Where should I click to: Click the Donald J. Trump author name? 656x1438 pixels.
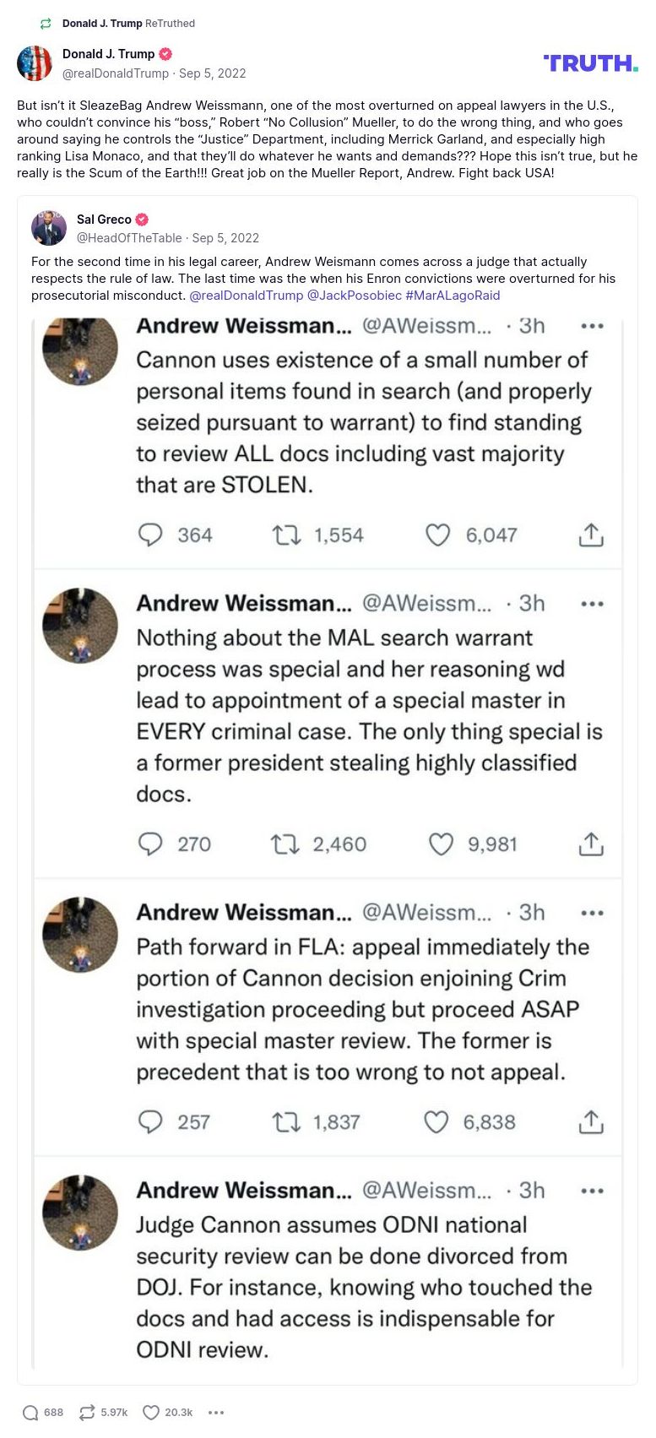[108, 54]
